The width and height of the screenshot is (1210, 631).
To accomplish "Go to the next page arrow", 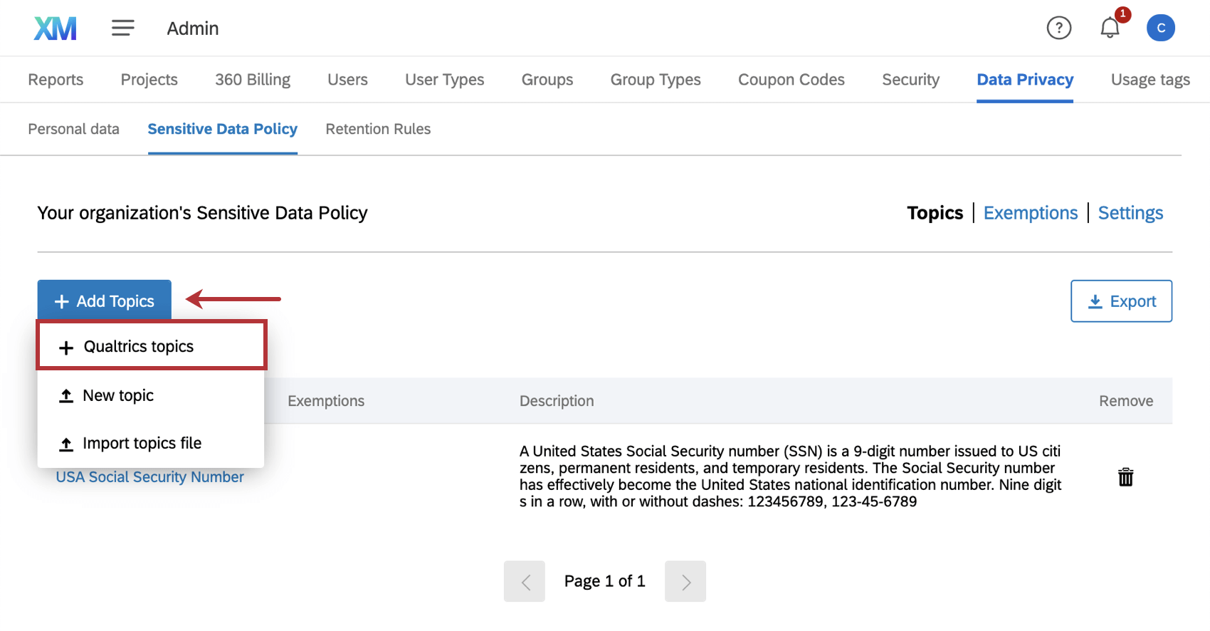I will click(685, 582).
